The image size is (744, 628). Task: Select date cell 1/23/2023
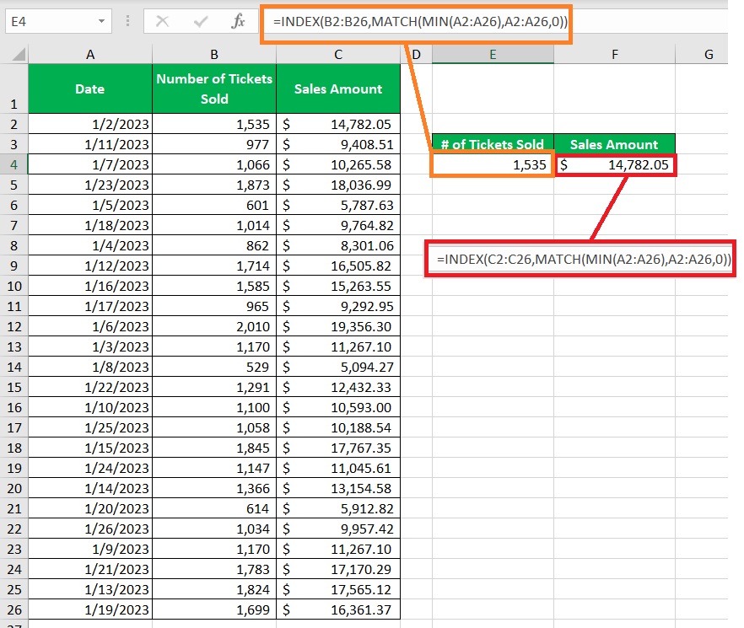coord(90,185)
